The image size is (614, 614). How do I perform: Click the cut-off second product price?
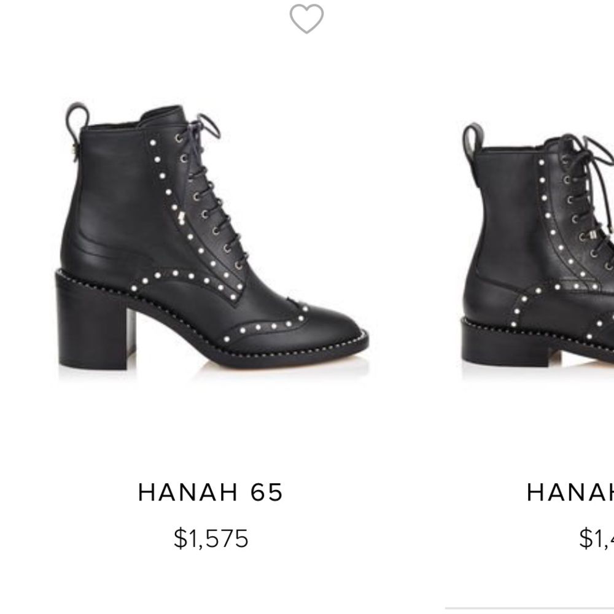[x=596, y=538]
